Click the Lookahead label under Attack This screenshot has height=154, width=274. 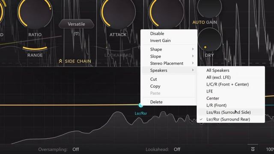(x=118, y=55)
